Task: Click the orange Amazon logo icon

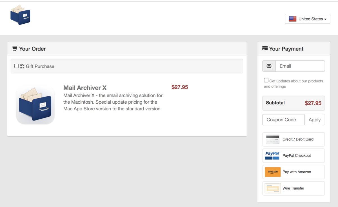Action: click(273, 172)
